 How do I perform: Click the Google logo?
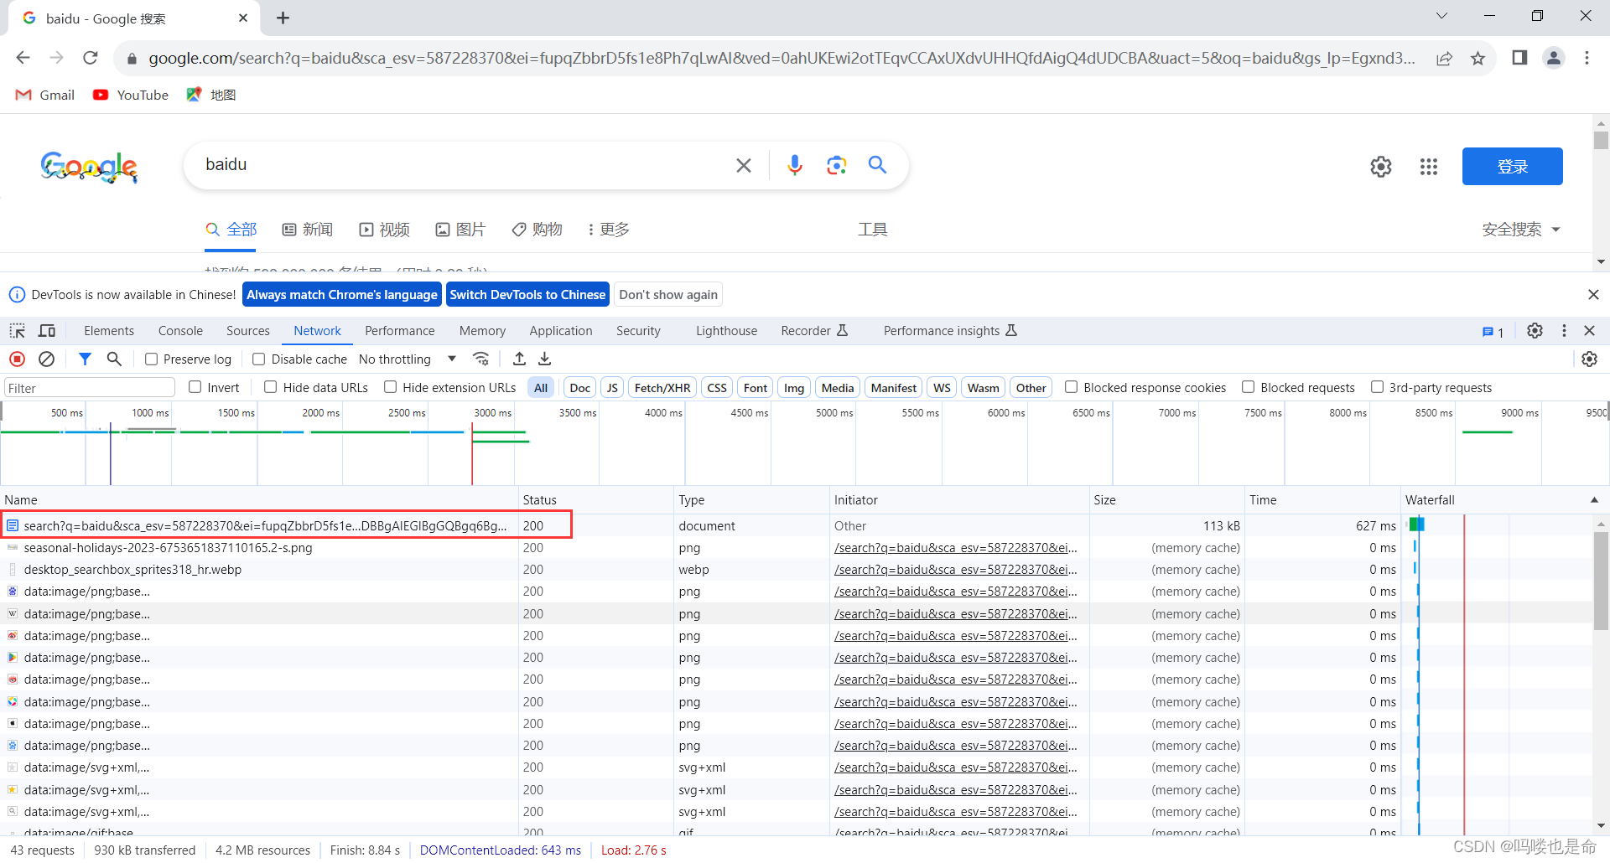89,167
